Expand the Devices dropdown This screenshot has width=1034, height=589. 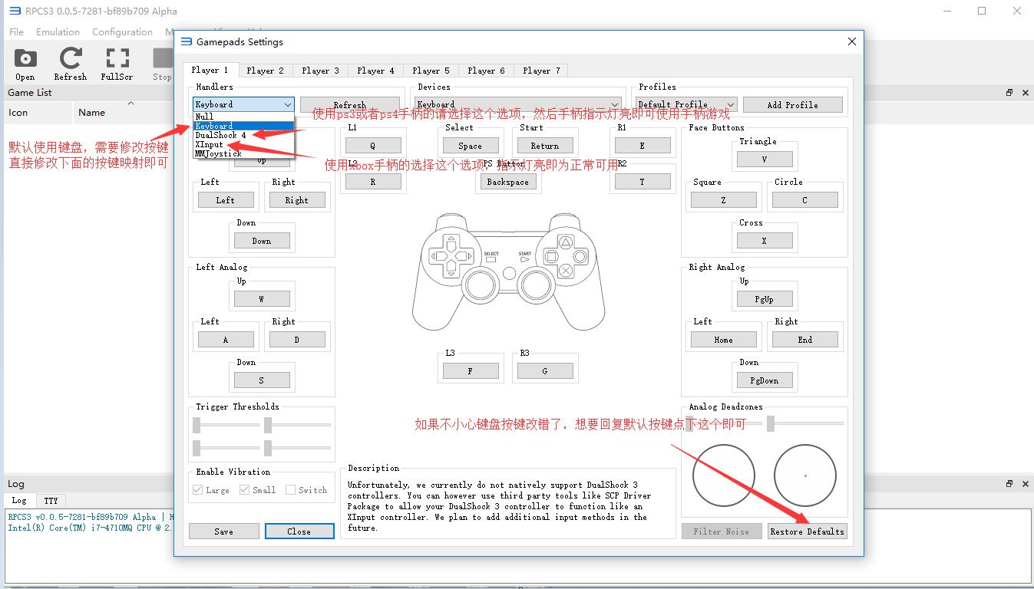click(517, 104)
